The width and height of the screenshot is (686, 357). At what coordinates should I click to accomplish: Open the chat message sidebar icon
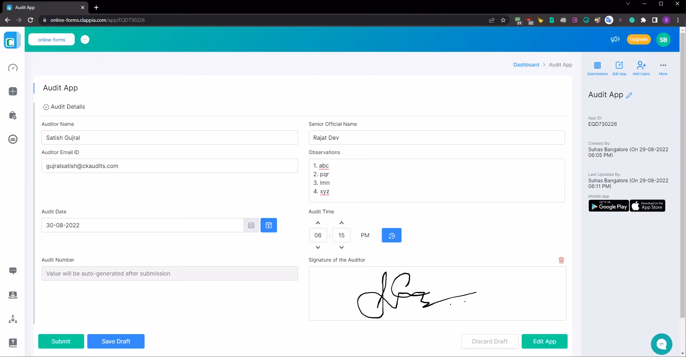click(13, 271)
